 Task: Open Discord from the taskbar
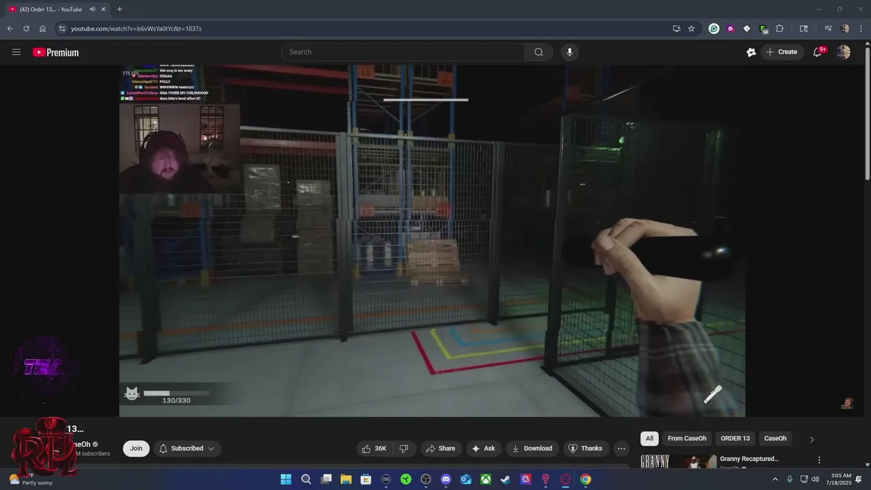446,479
